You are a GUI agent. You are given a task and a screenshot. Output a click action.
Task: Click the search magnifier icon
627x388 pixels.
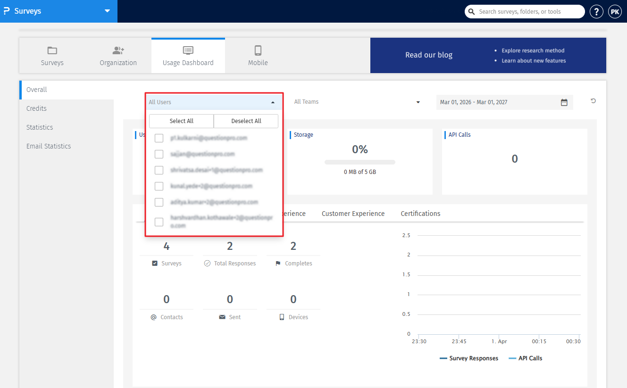tap(471, 11)
